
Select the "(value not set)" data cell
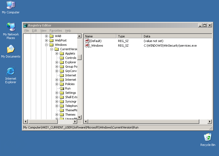point(153,41)
